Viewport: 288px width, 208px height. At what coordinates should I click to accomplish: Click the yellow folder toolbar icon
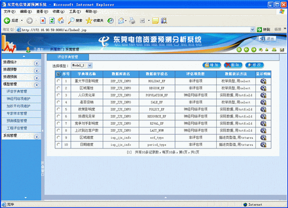pyautogui.click(x=155, y=20)
